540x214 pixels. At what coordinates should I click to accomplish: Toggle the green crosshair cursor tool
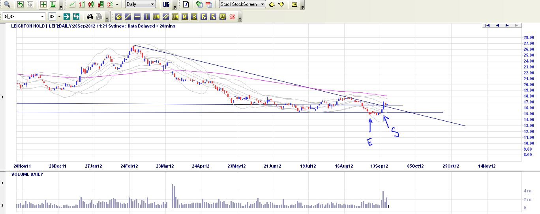coord(43,4)
